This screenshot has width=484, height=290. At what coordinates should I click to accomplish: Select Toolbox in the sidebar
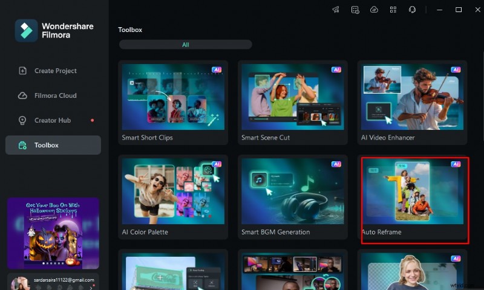click(53, 145)
